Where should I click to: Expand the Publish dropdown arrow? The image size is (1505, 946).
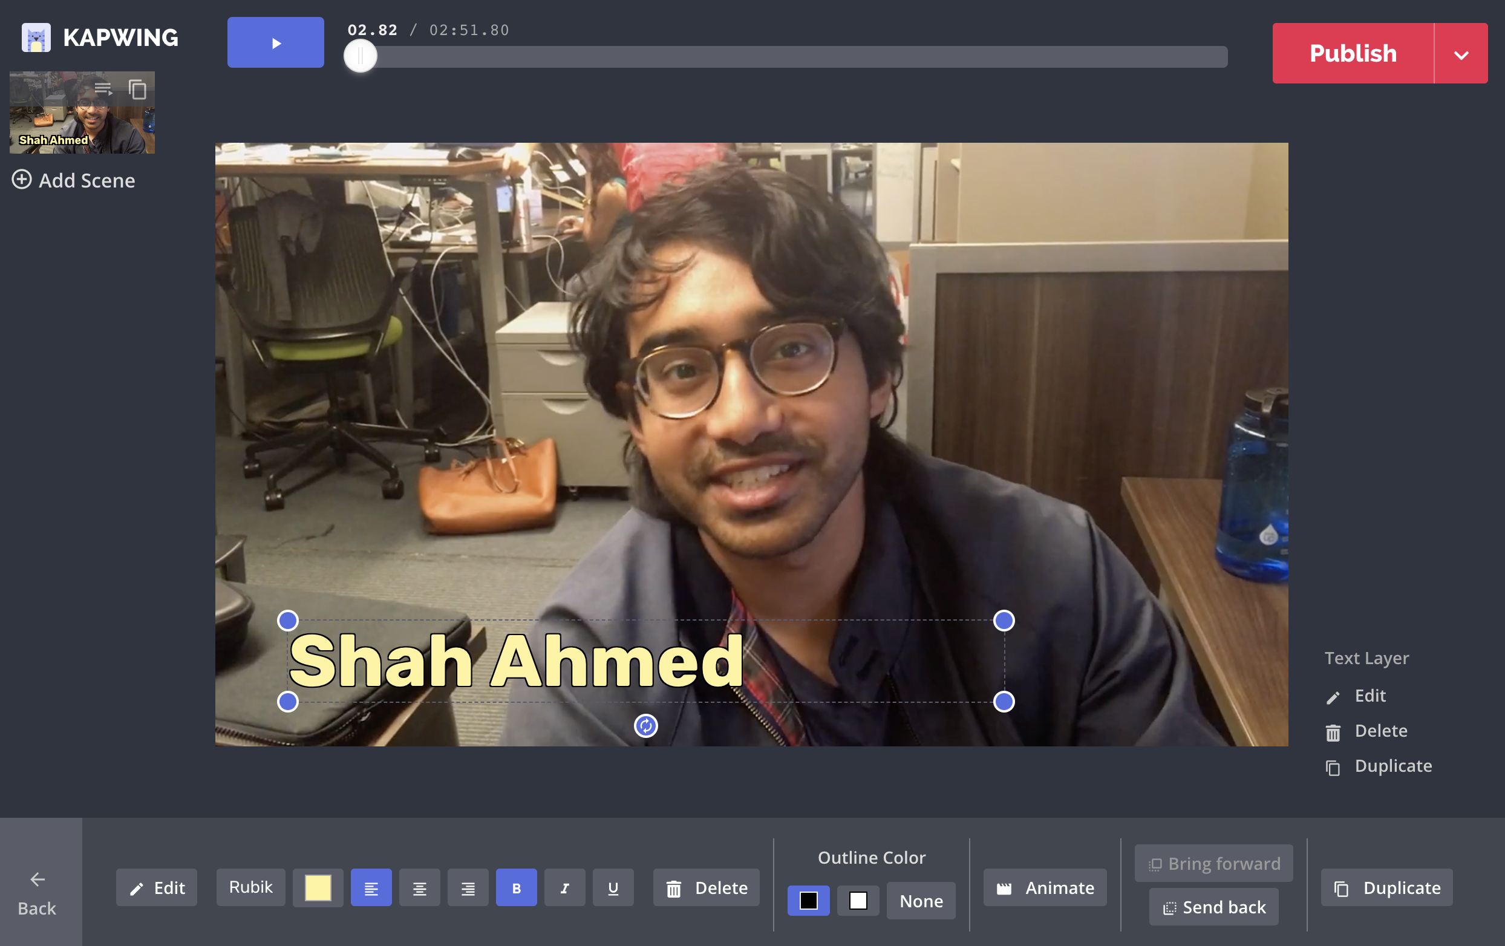click(1461, 54)
